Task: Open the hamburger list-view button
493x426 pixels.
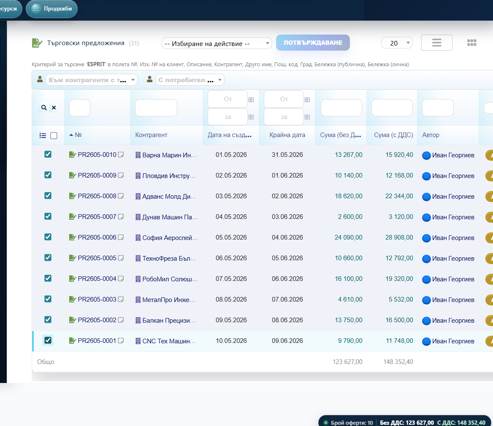Action: point(437,43)
